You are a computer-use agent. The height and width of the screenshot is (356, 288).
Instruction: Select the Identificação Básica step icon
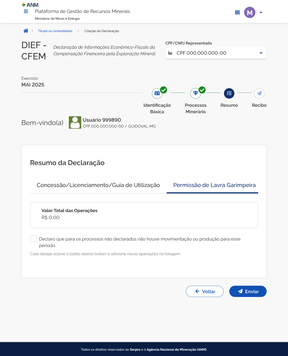[157, 93]
